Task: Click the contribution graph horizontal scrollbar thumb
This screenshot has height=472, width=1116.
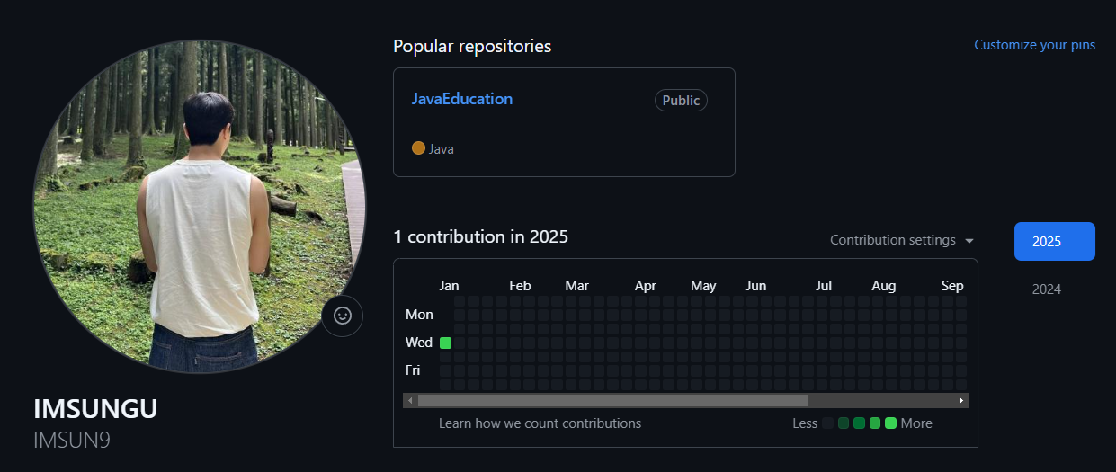Action: pyautogui.click(x=612, y=401)
